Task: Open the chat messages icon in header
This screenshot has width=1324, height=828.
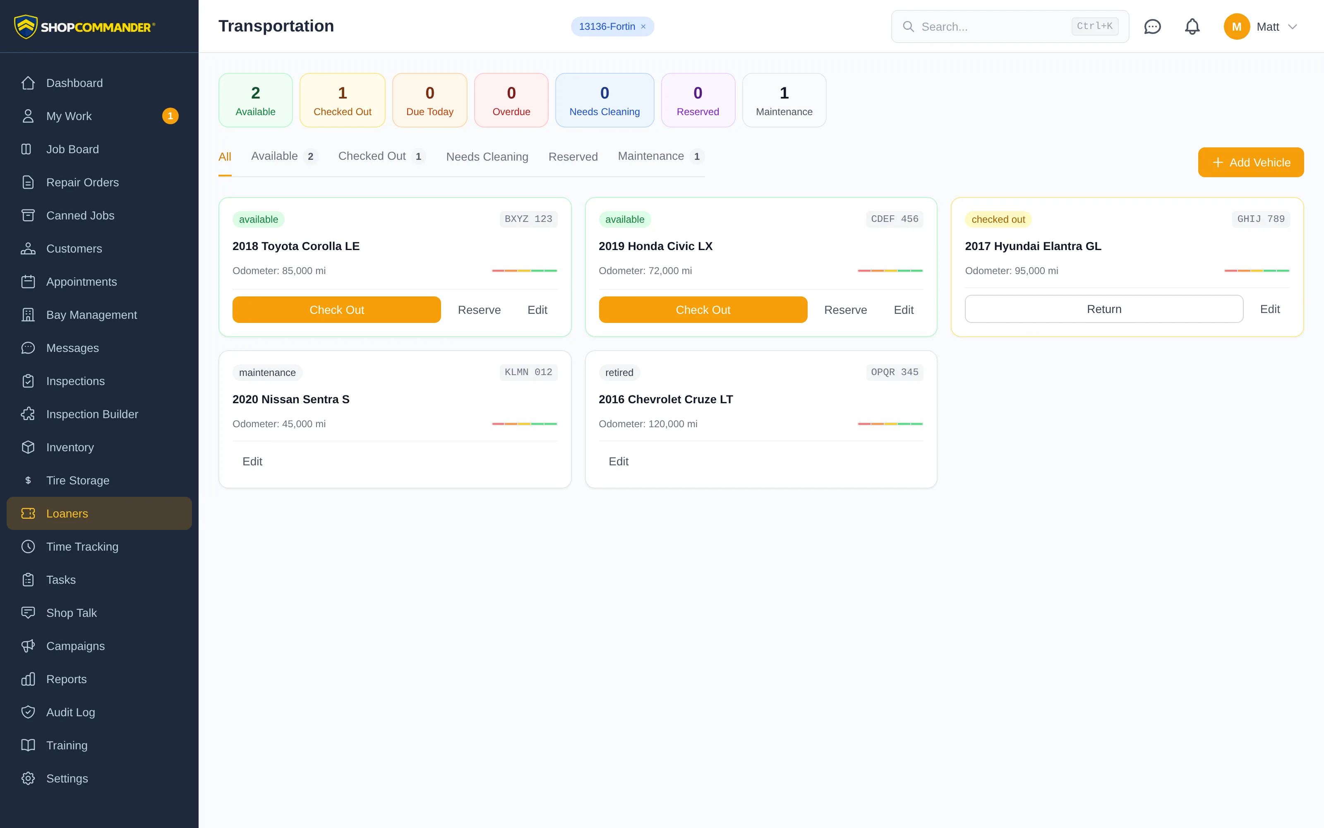Action: coord(1152,26)
